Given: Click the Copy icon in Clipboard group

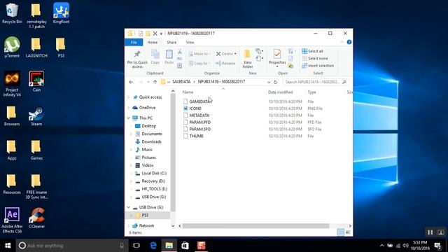Looking at the screenshot, I should 155,57.
